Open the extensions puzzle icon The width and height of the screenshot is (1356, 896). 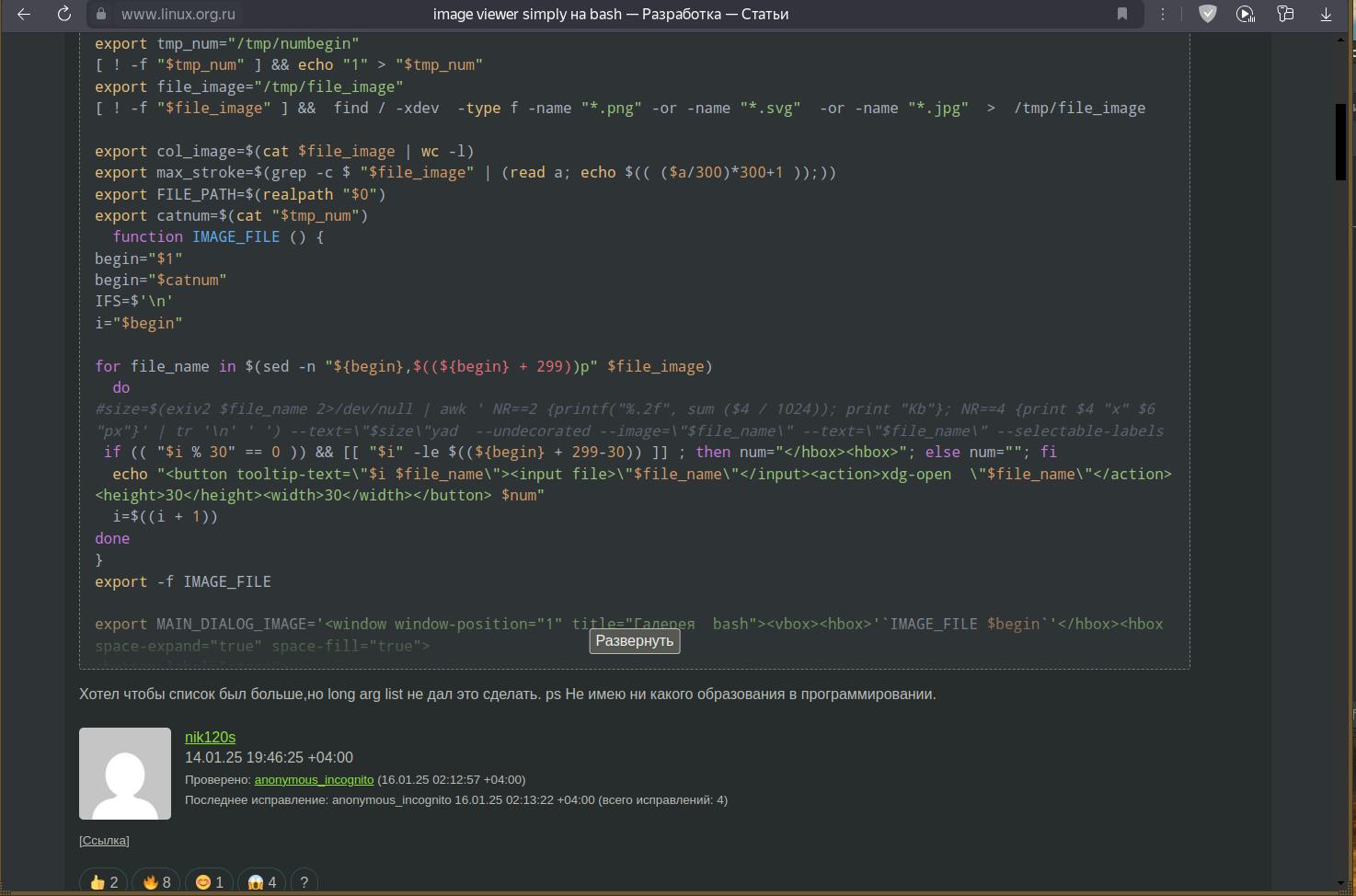pyautogui.click(x=1285, y=14)
